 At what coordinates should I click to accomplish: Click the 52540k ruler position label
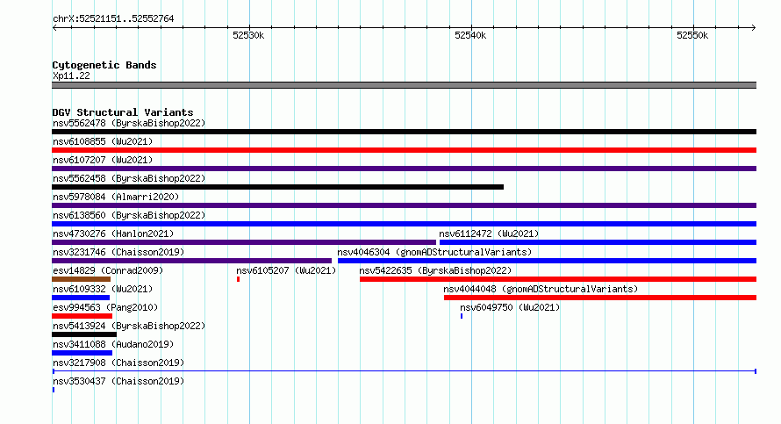coord(470,35)
